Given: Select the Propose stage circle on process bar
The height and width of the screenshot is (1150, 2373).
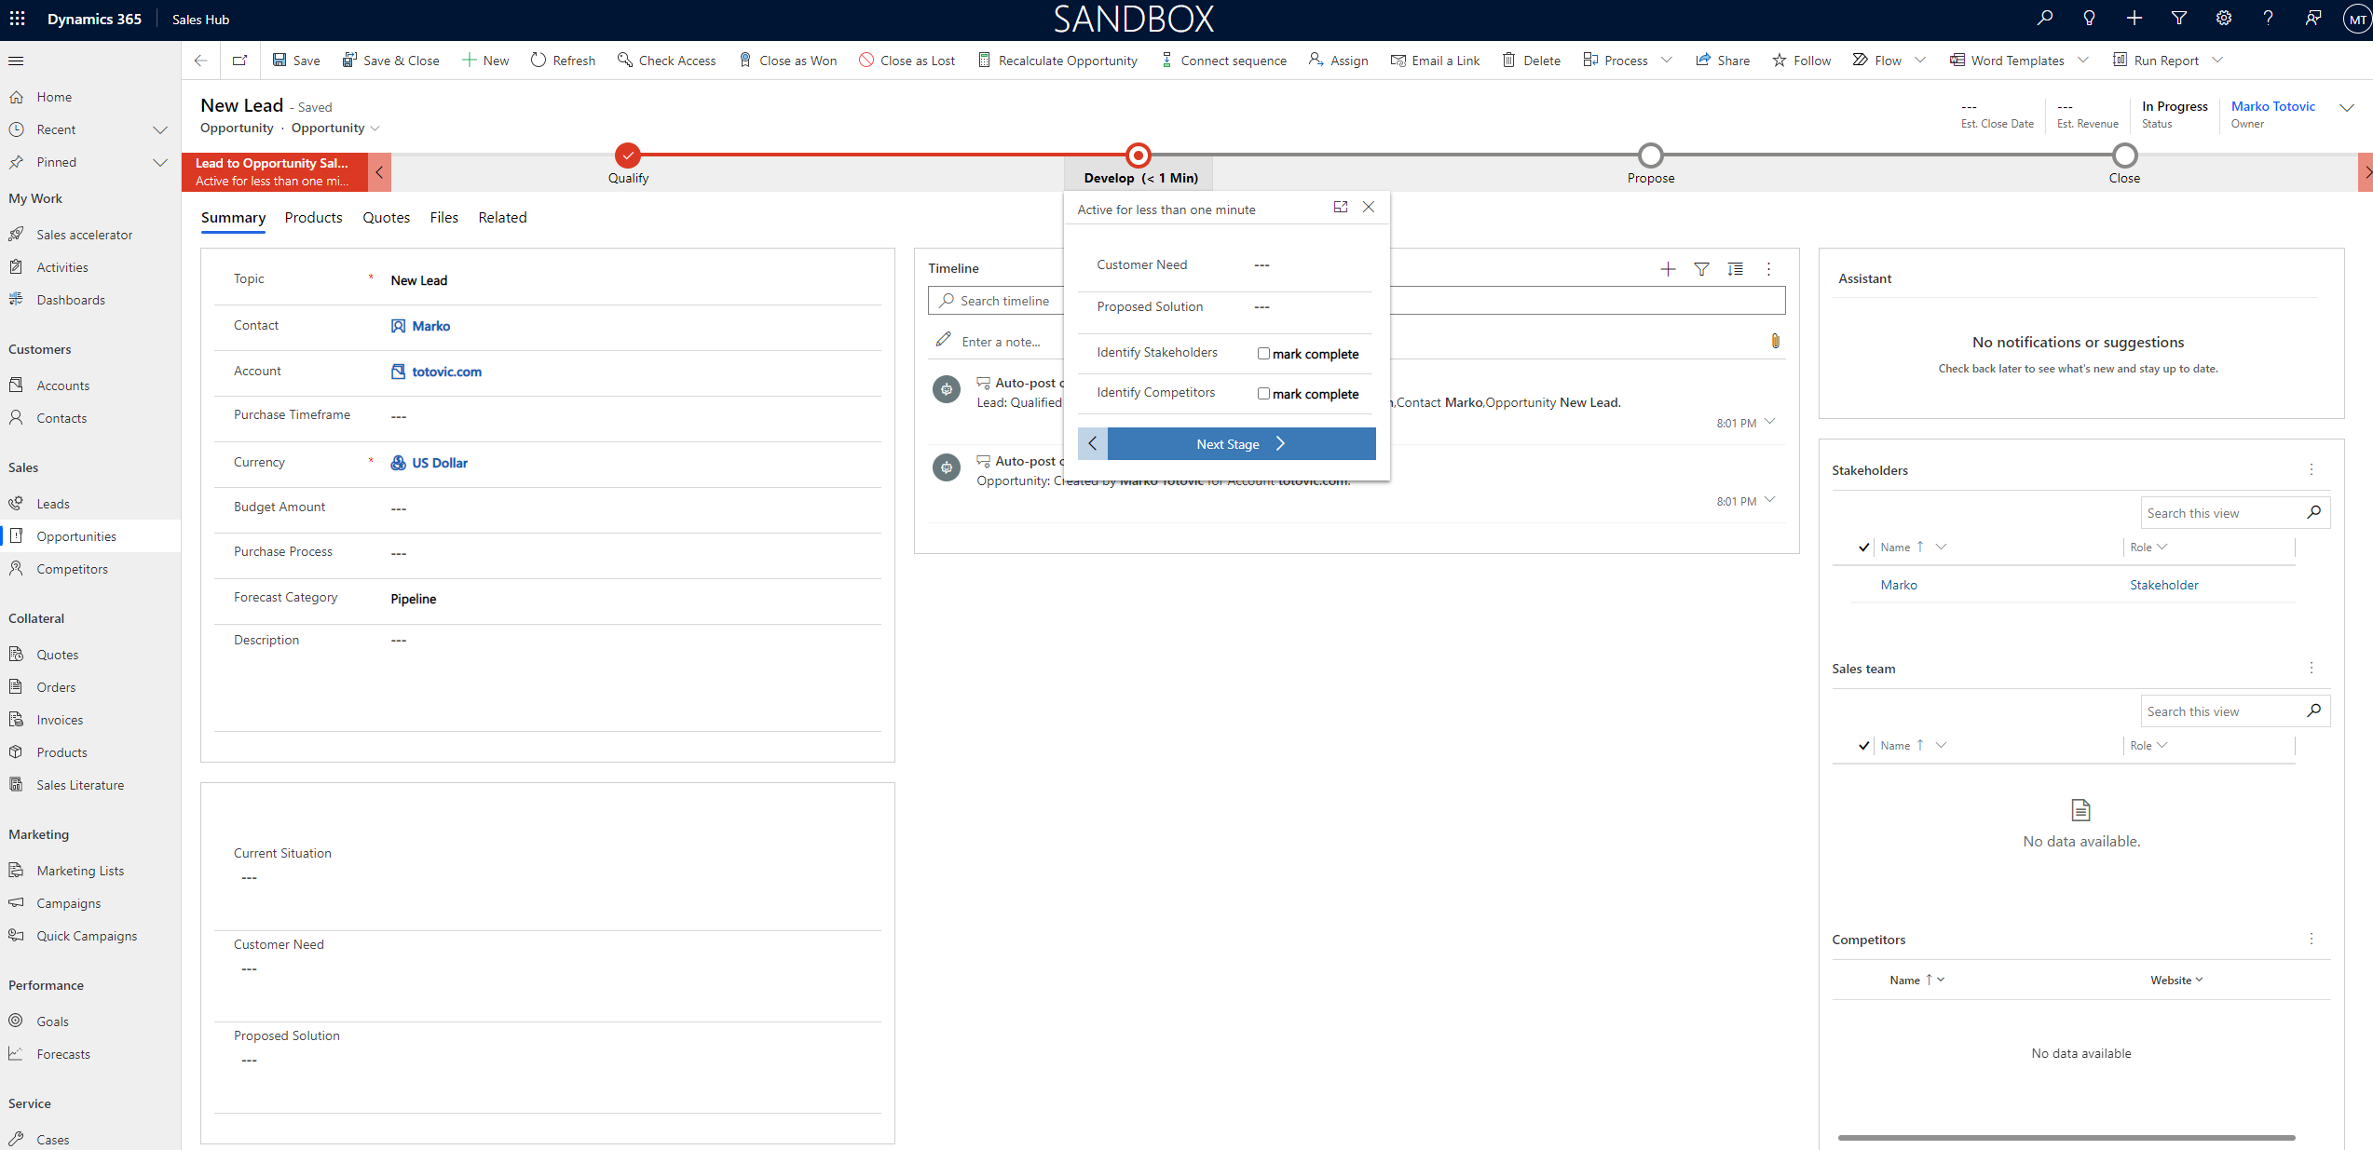Looking at the screenshot, I should point(1650,155).
